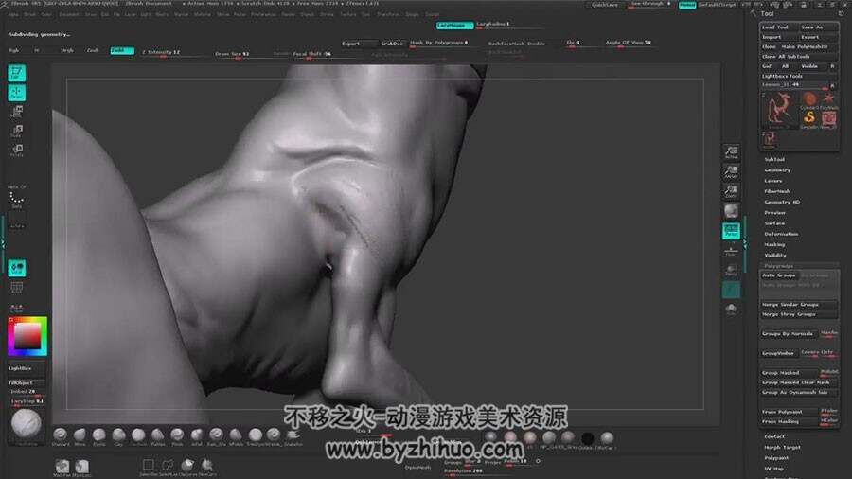
Task: Expand the FiberMesh section
Action: pos(777,191)
